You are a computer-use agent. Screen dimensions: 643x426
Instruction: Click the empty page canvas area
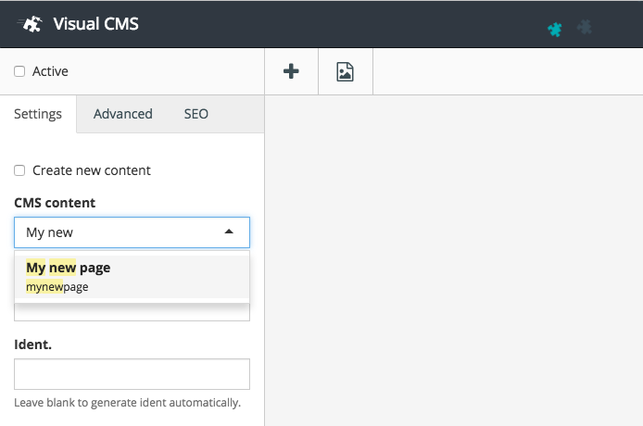(x=453, y=259)
